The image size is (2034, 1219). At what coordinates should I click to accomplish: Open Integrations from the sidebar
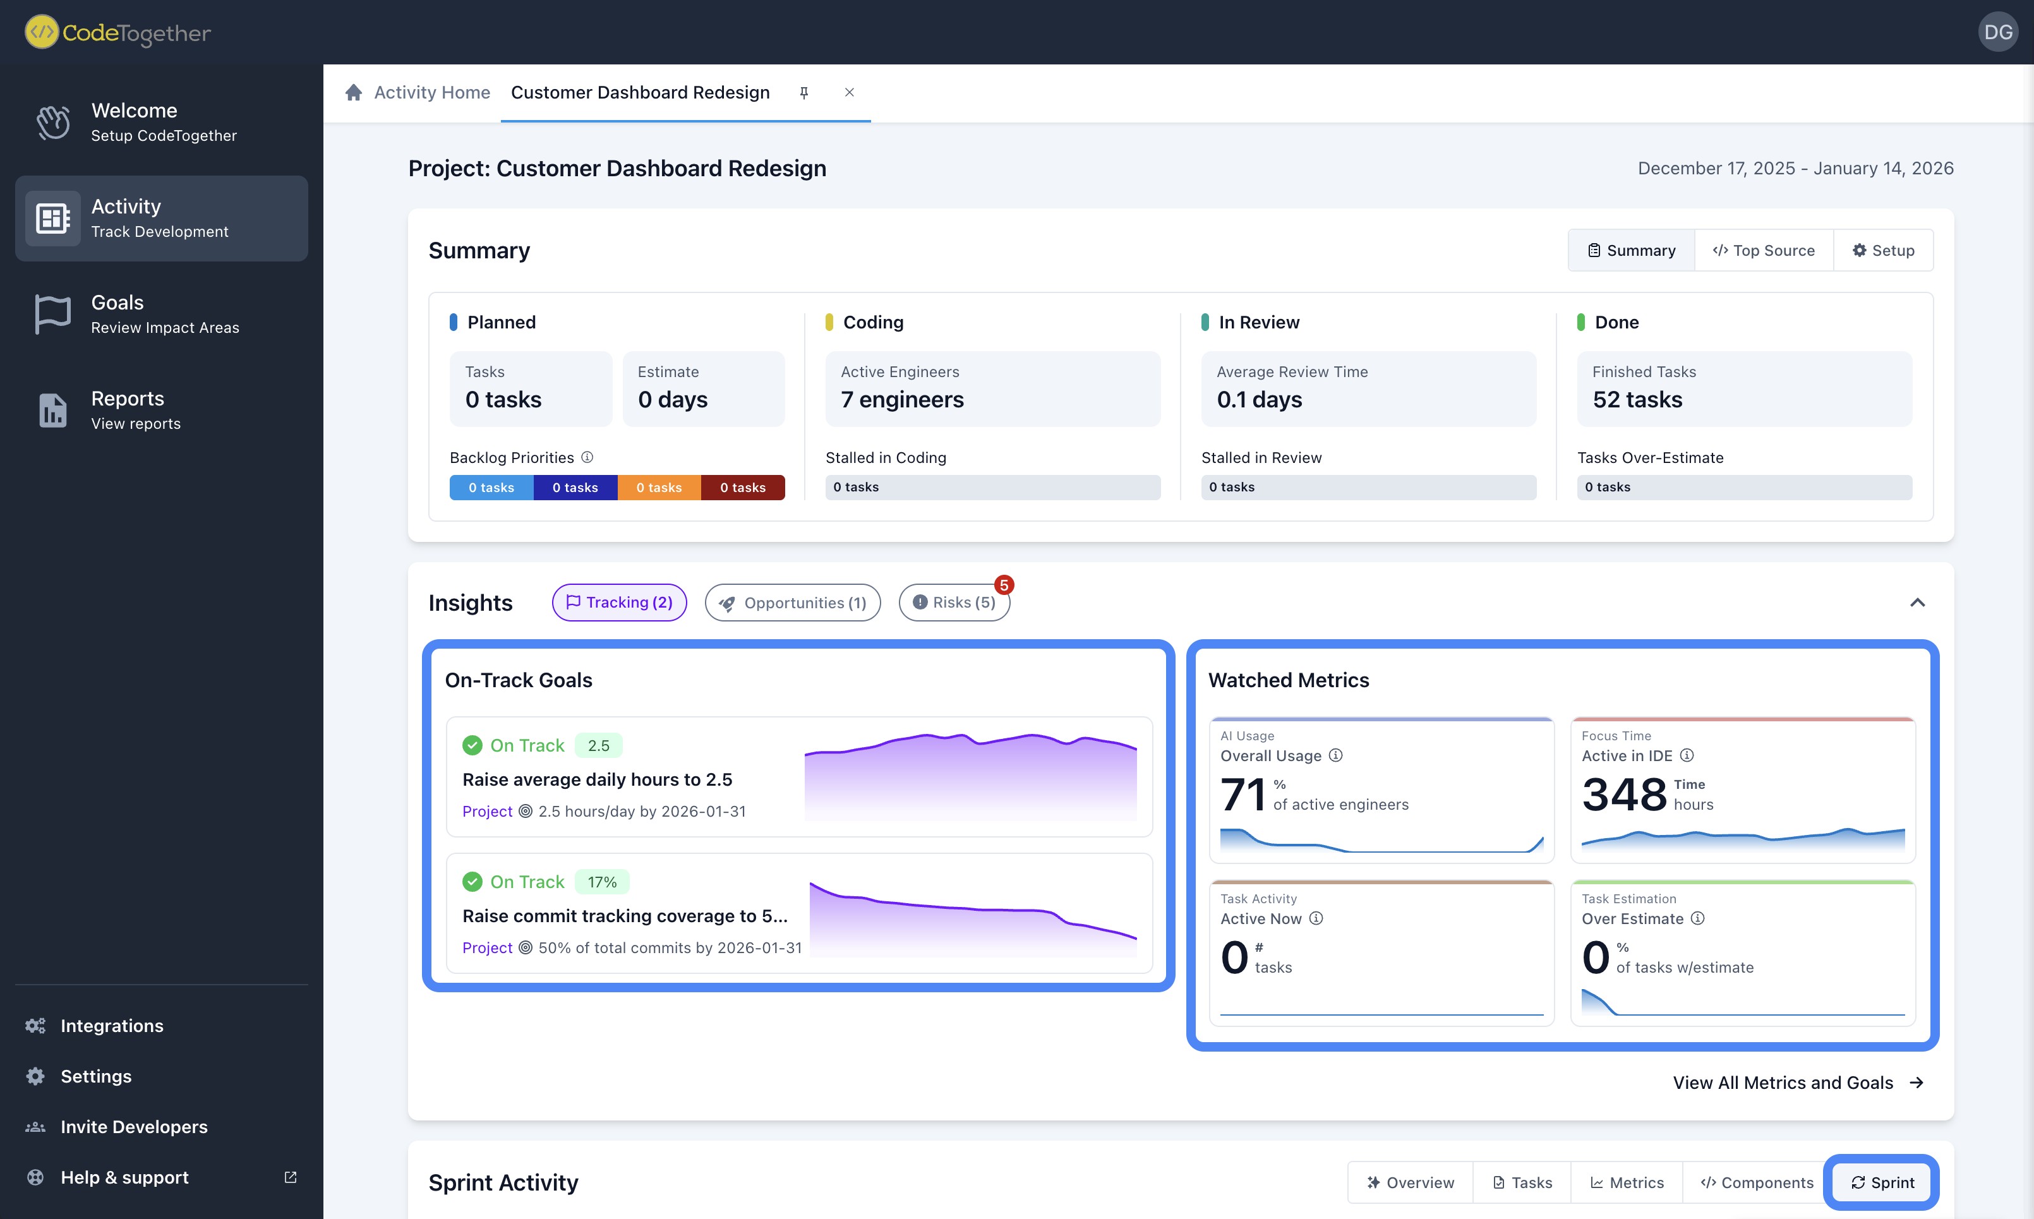point(112,1025)
